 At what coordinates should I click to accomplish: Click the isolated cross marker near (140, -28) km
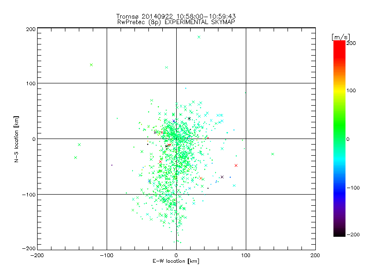[x=273, y=154]
